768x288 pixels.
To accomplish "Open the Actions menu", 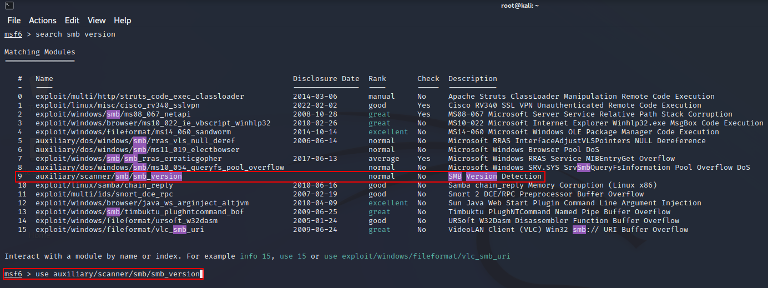I will coord(43,21).
